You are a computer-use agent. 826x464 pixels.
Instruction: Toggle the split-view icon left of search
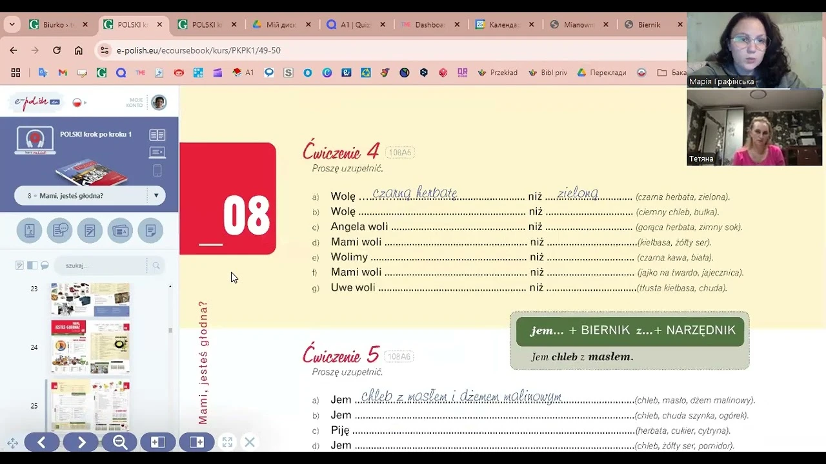[x=32, y=266]
